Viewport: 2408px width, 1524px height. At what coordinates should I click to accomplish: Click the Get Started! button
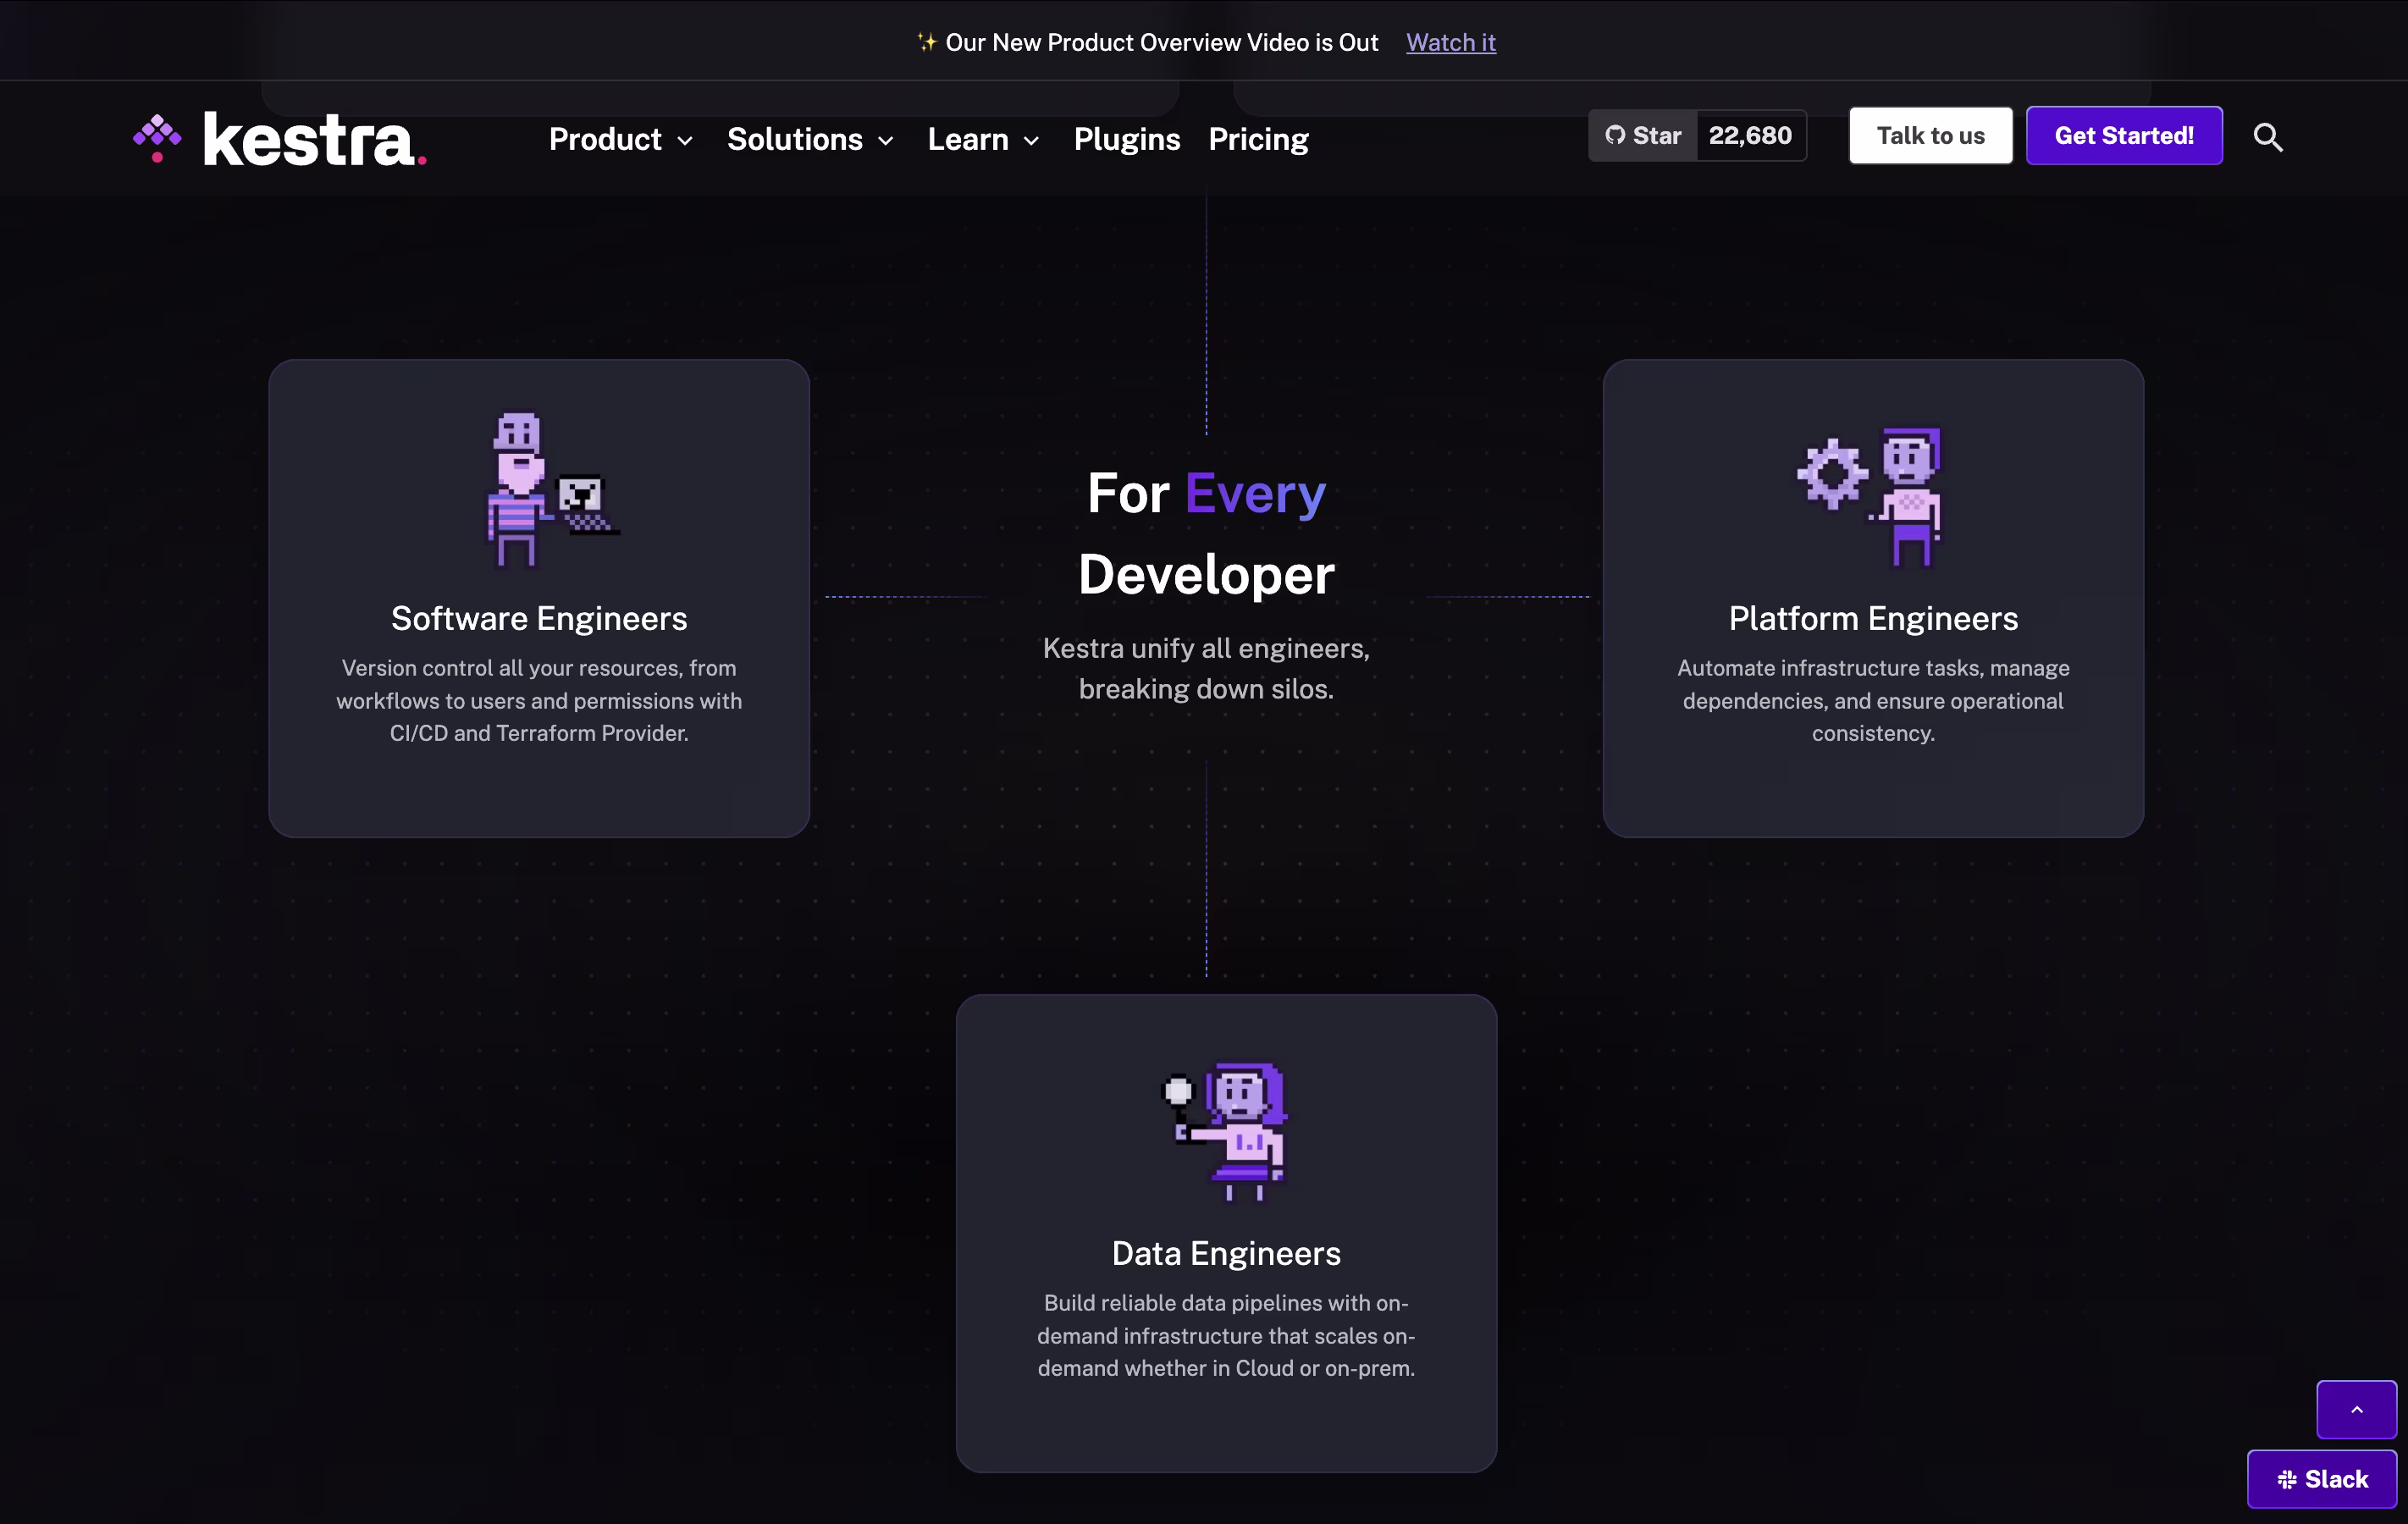2124,135
